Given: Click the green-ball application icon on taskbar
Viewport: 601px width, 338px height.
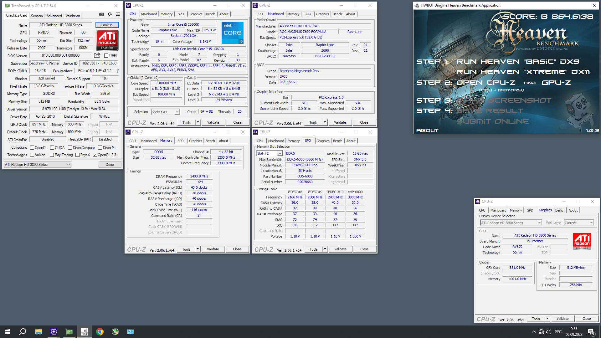Looking at the screenshot, I should [115, 332].
